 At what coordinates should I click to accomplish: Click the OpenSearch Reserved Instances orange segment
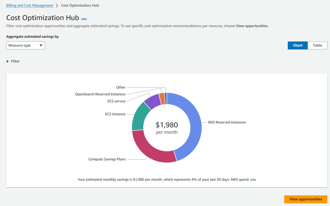coord(163,98)
